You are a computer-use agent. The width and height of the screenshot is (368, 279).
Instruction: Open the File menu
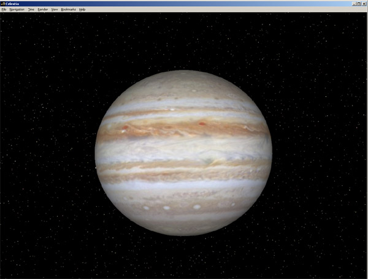tap(4, 9)
